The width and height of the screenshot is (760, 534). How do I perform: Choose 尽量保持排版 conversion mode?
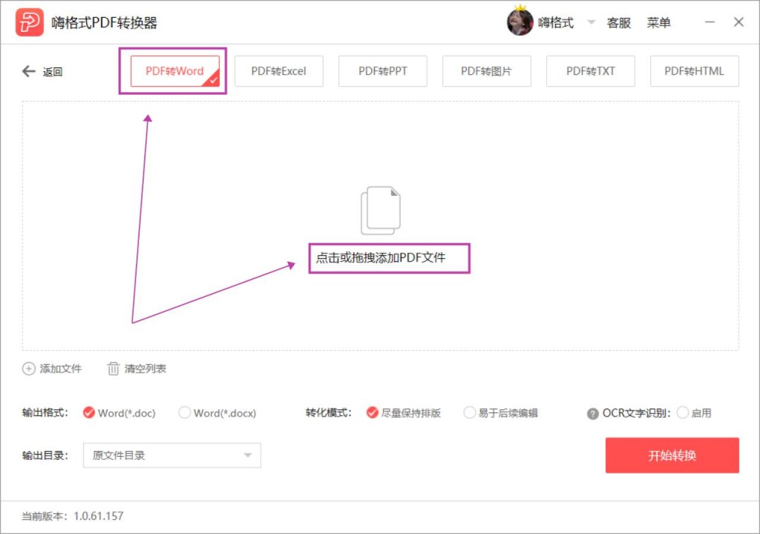403,413
